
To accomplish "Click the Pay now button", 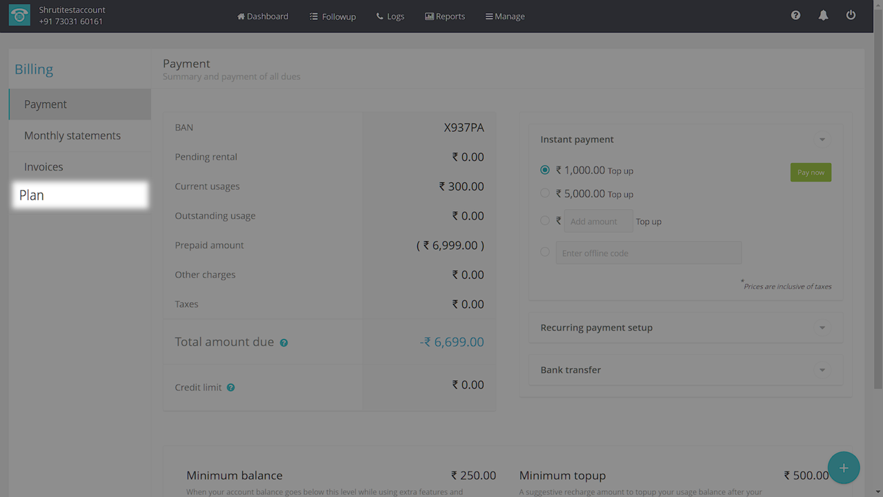I will pos(811,173).
